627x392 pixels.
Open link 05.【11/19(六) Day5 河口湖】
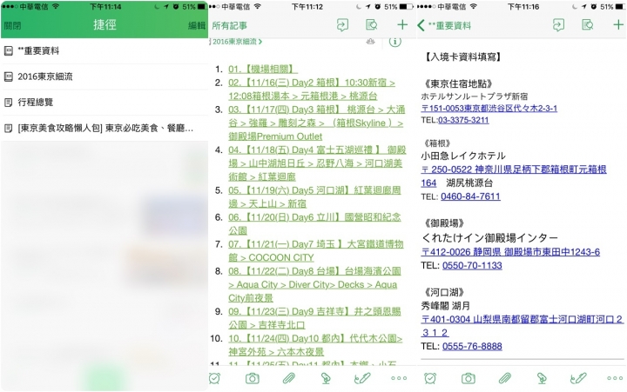[314, 196]
